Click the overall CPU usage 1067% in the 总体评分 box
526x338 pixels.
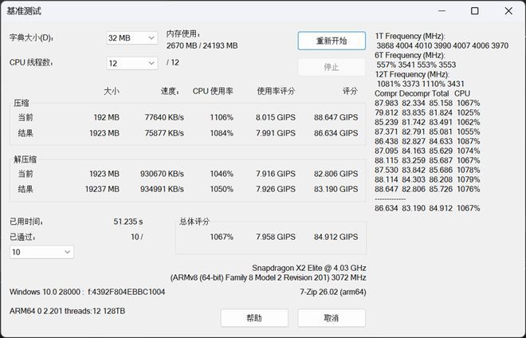(222, 237)
